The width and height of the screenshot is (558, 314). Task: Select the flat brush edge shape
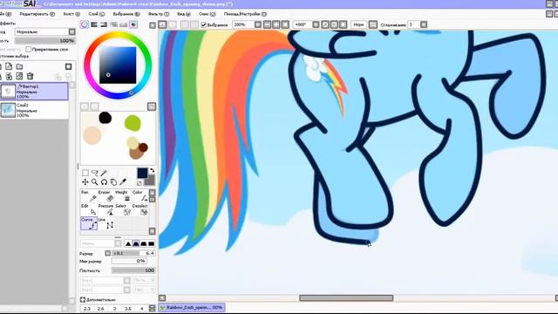[151, 243]
